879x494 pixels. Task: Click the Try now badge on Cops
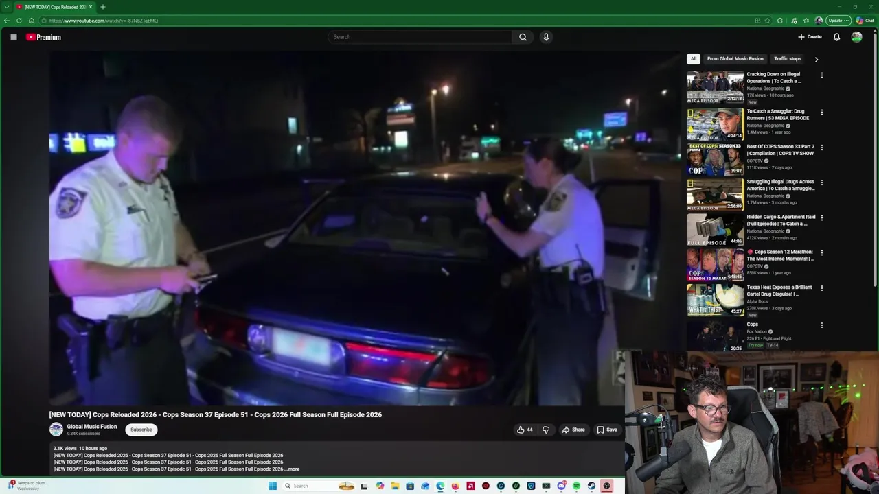pyautogui.click(x=755, y=346)
